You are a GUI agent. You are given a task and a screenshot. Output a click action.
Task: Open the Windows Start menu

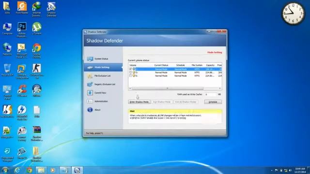(x=5, y=170)
